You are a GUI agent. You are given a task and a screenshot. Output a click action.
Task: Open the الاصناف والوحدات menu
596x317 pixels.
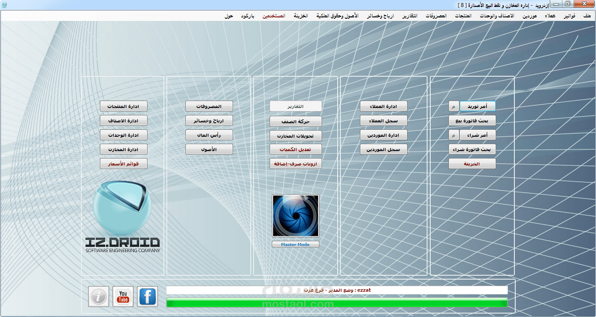[x=497, y=16]
